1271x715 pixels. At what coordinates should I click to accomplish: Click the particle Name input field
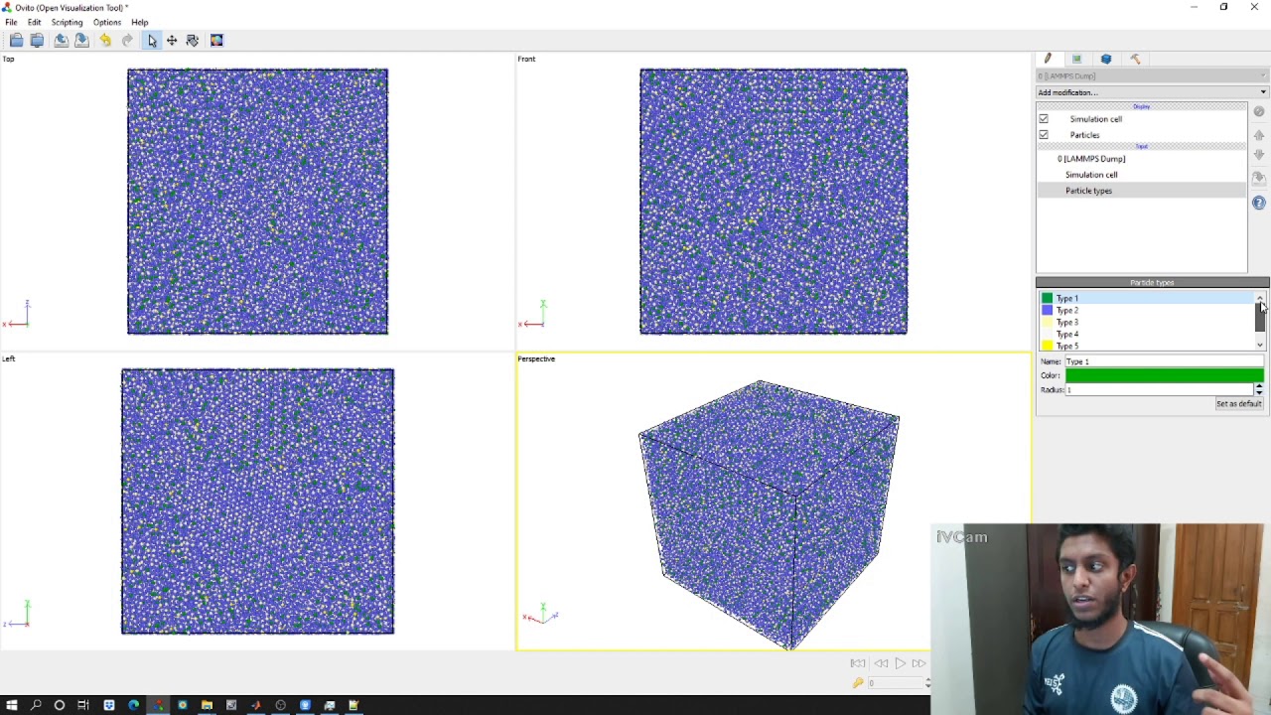[1164, 361]
